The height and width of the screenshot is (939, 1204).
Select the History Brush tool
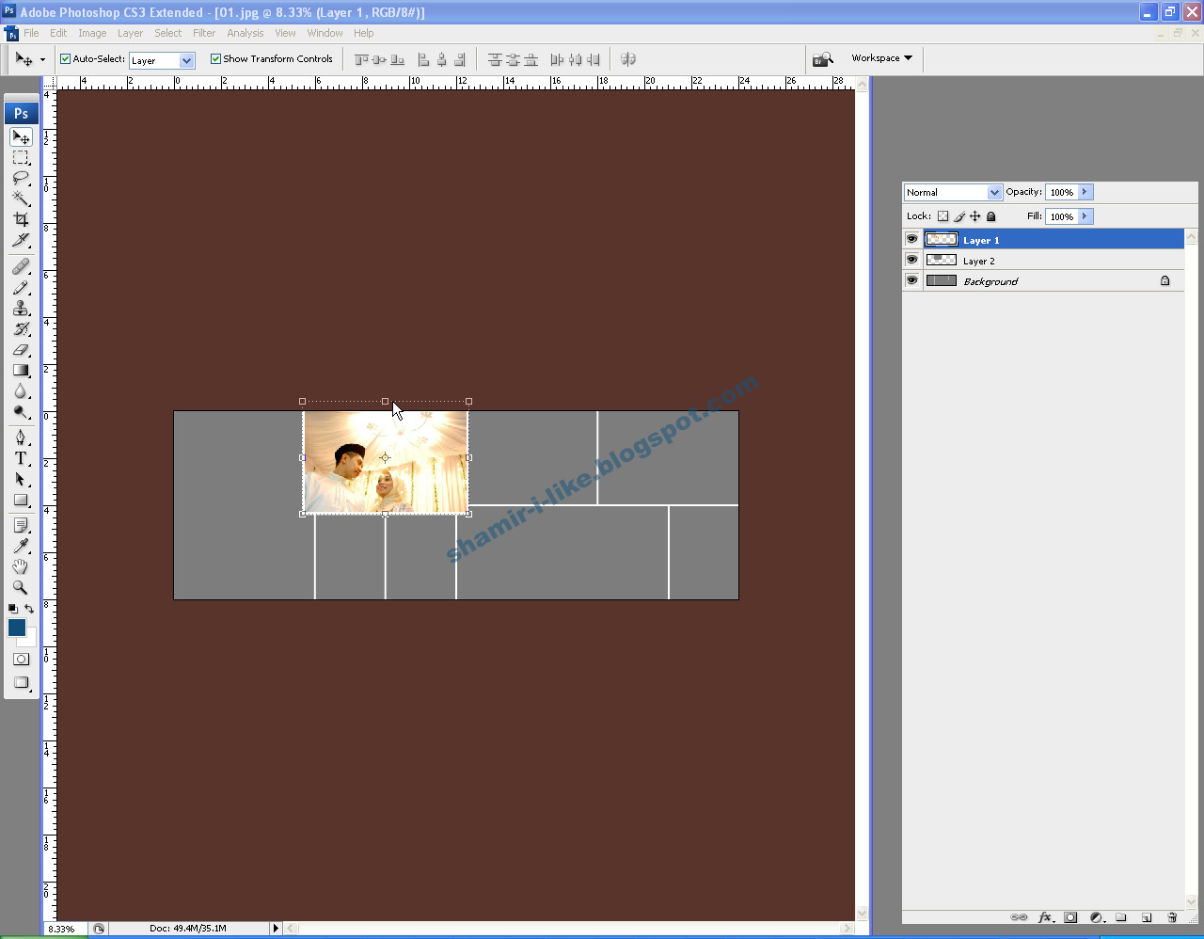(21, 329)
